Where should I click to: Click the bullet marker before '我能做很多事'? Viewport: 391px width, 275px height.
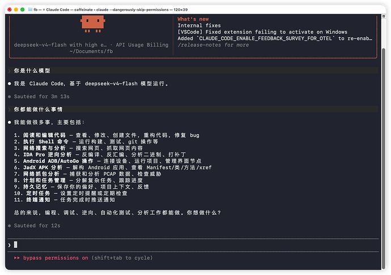click(x=9, y=122)
